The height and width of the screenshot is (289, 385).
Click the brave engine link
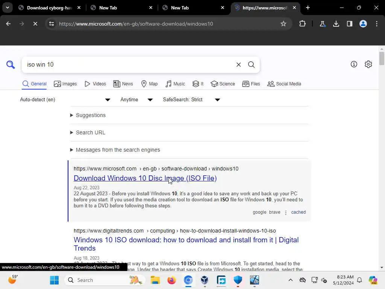point(274,212)
